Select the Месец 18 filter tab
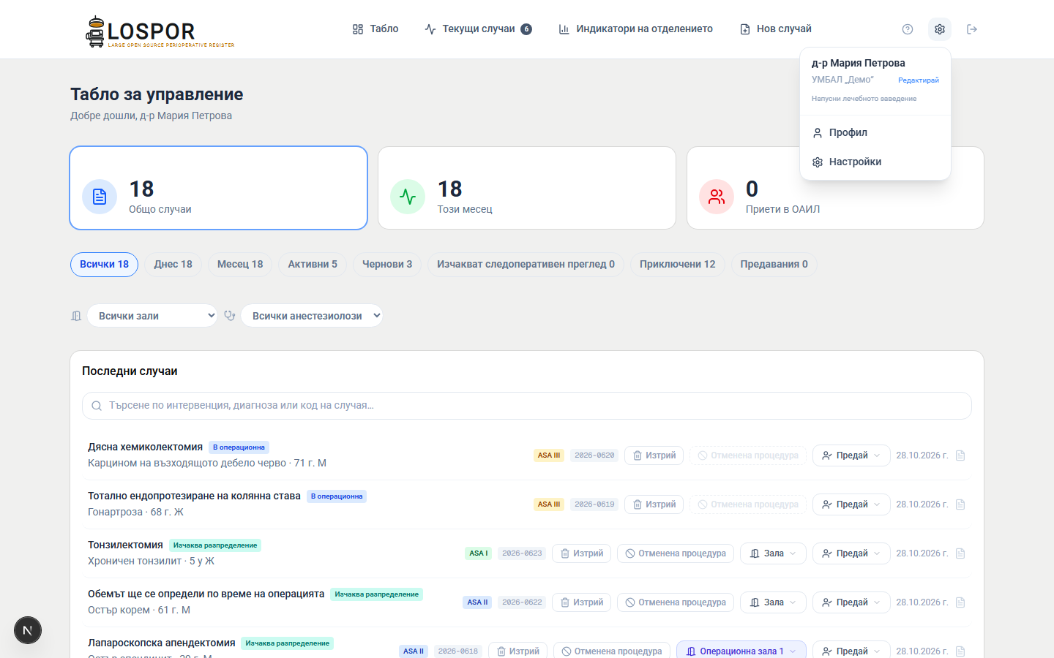 (x=240, y=265)
